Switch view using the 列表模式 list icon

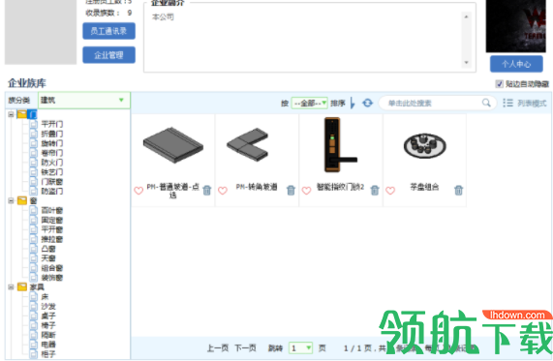[507, 103]
